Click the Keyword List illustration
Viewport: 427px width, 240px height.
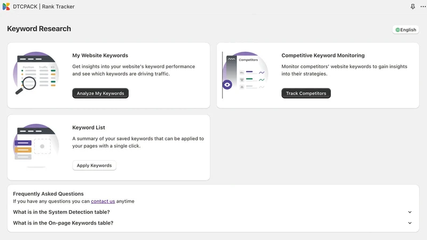36,145
